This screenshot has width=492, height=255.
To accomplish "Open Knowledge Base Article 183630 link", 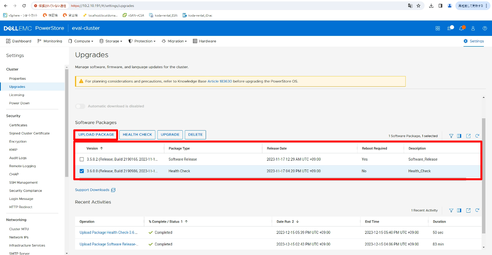I will (x=220, y=81).
